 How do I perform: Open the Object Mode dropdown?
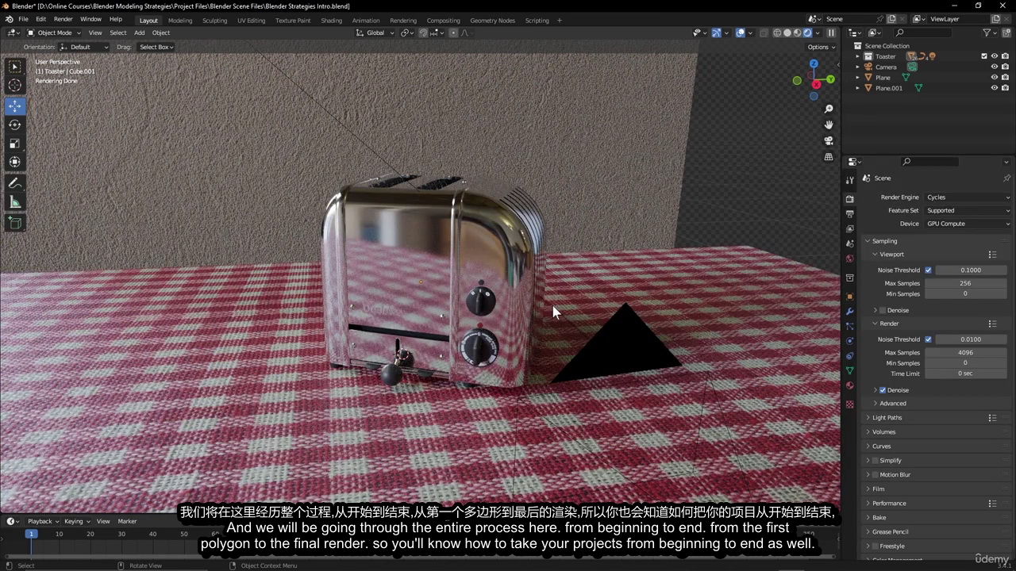coord(54,33)
